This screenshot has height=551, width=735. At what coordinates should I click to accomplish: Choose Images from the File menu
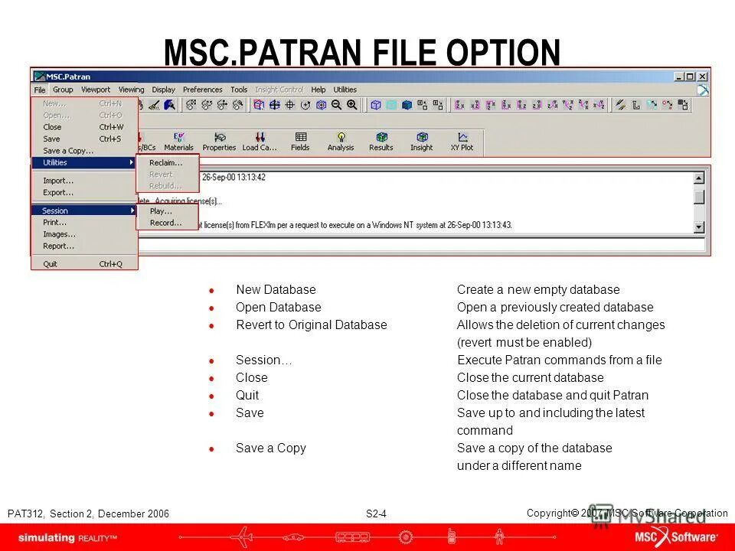coord(84,234)
